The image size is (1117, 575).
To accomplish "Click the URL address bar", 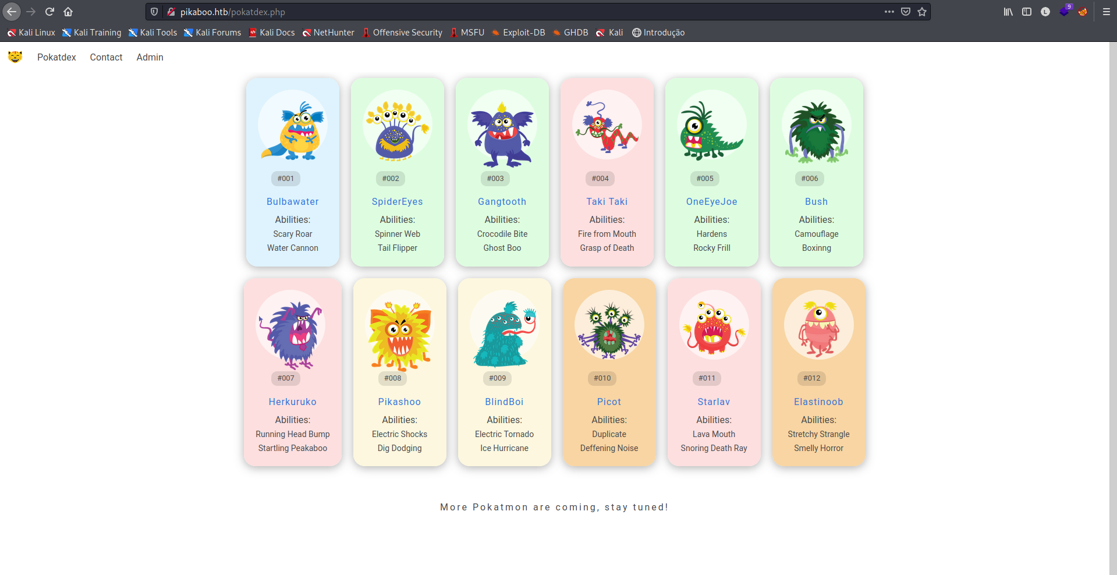I will [x=524, y=12].
